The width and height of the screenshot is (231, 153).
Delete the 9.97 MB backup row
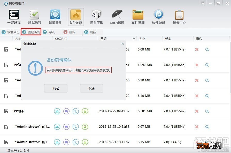197,127
